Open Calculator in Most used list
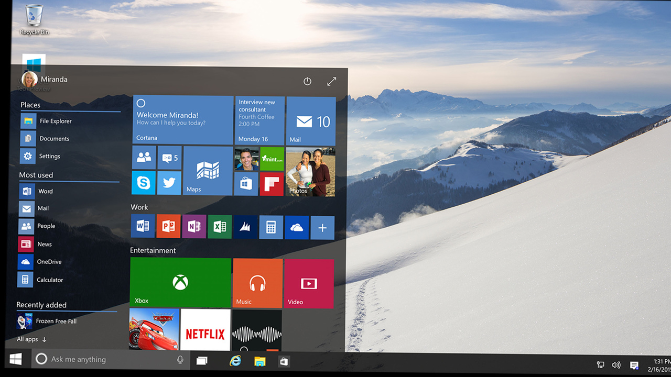Screen dimensions: 671x377 (69, 280)
